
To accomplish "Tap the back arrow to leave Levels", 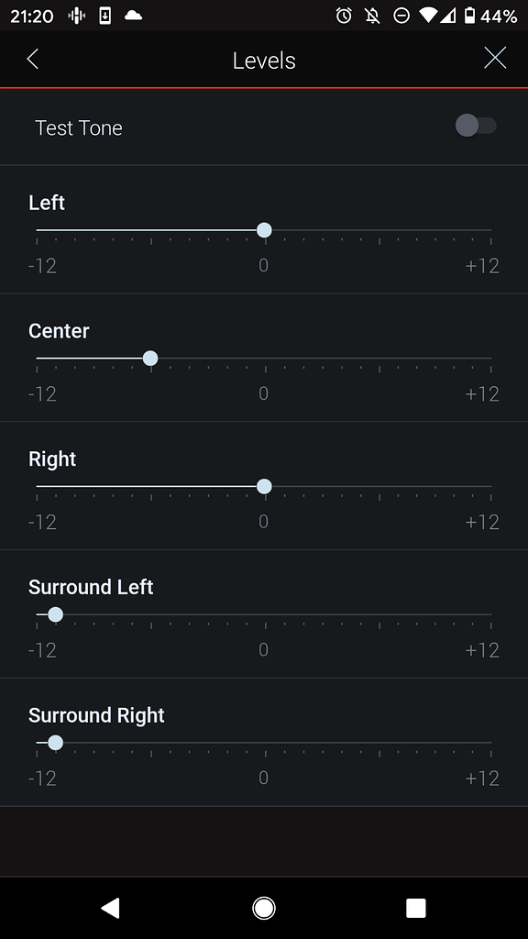I will click(x=32, y=59).
